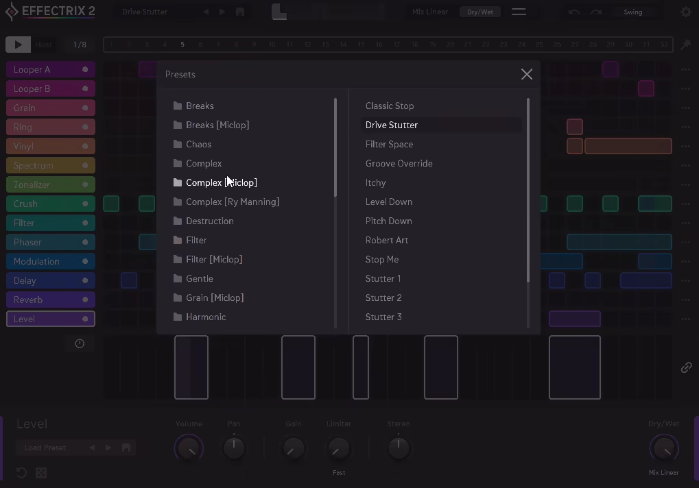Image resolution: width=699 pixels, height=488 pixels.
Task: Toggle the Dry/Wet switch in the top bar
Action: tap(479, 12)
